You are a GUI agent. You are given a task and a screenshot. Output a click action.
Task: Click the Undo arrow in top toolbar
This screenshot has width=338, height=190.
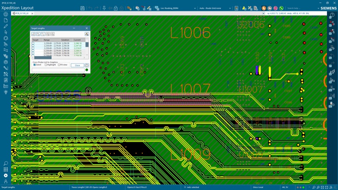[x=90, y=8]
